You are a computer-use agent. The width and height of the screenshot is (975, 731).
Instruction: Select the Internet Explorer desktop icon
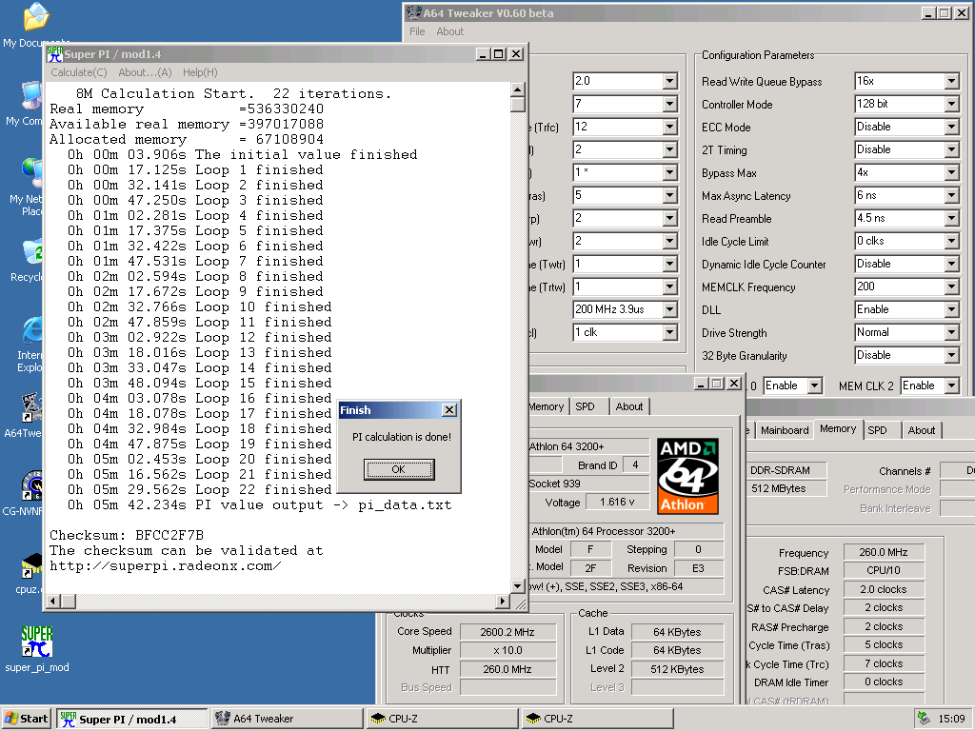click(32, 330)
